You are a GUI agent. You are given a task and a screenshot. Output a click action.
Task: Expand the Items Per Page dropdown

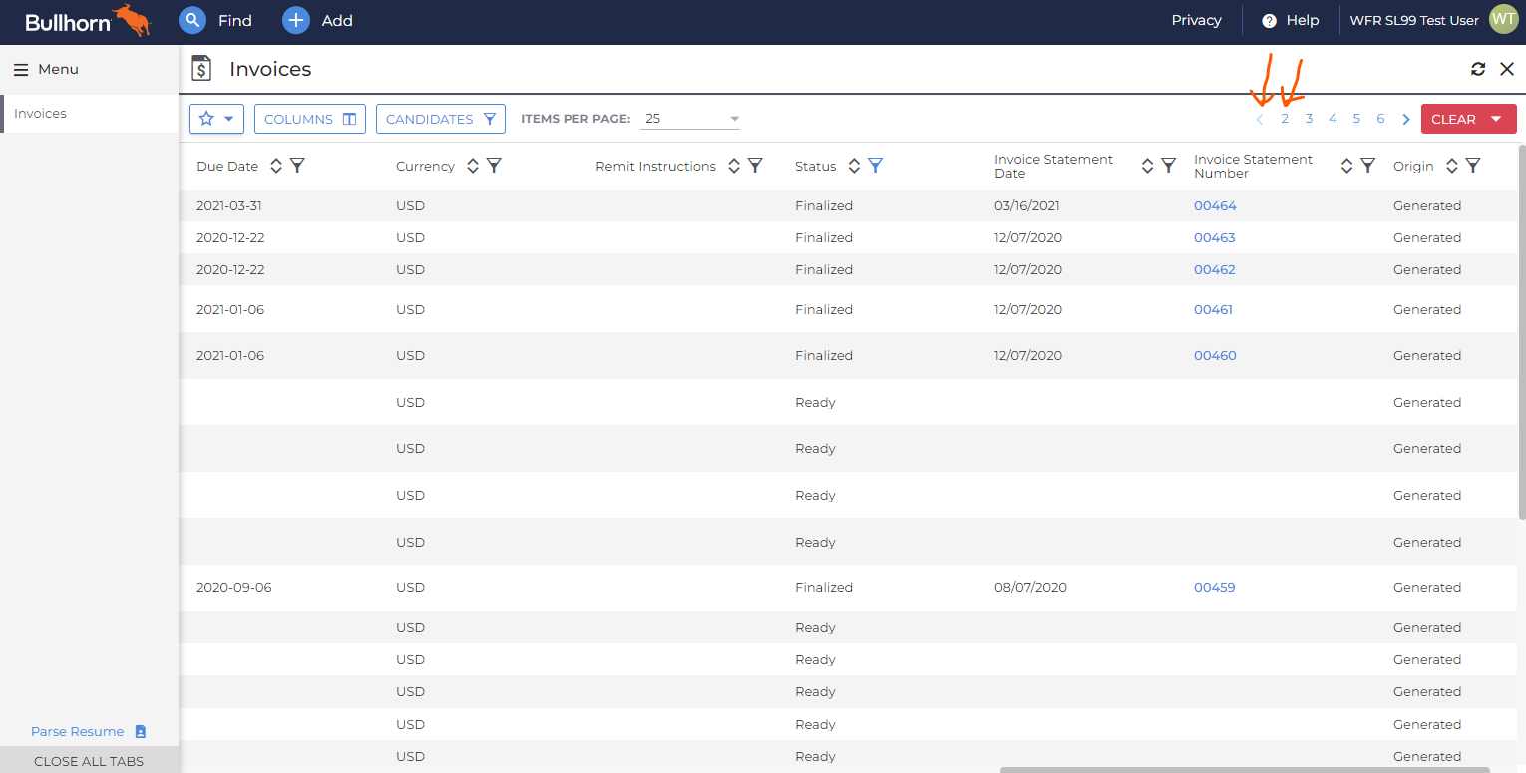[691, 119]
